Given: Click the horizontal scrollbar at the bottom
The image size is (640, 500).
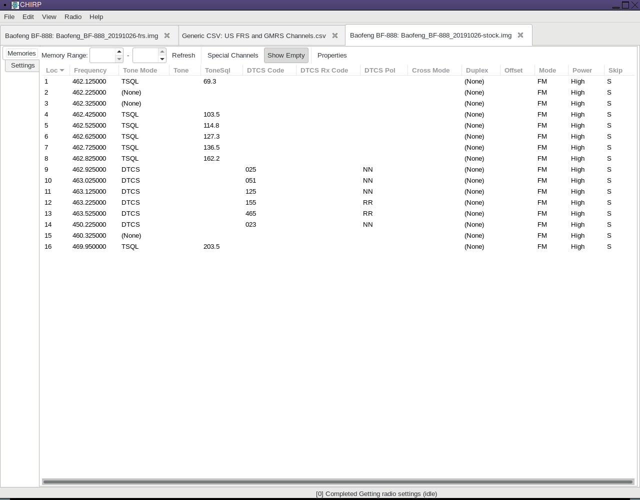Looking at the screenshot, I should [338, 482].
